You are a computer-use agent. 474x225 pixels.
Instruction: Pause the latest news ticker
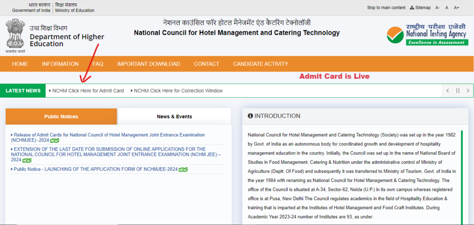click(x=458, y=91)
